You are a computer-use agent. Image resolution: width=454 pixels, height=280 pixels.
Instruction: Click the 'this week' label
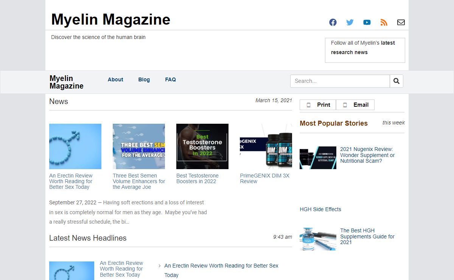click(393, 123)
